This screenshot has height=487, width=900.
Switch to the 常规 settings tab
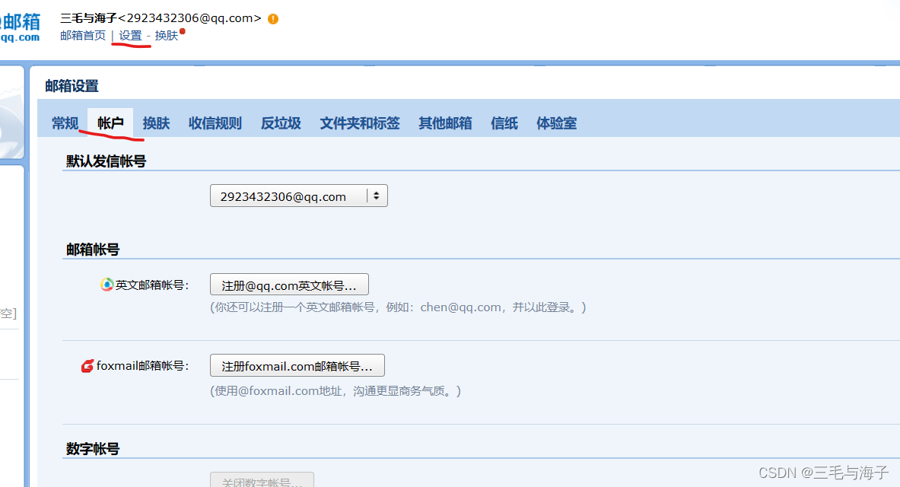pos(65,123)
